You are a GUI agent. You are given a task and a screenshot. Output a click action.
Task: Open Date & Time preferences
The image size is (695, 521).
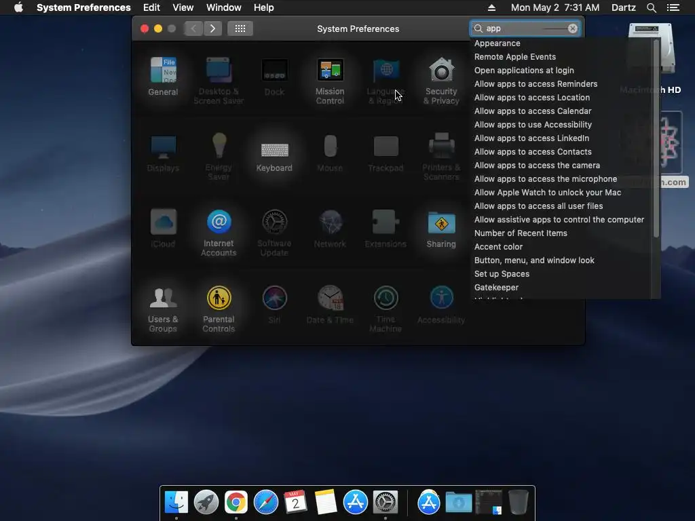pyautogui.click(x=330, y=305)
